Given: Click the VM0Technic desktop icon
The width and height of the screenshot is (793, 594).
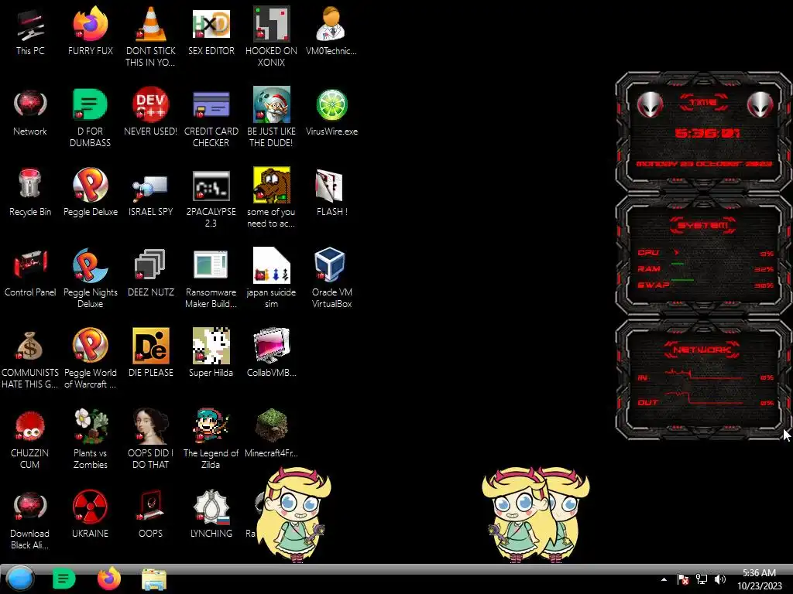Looking at the screenshot, I should coord(331,31).
